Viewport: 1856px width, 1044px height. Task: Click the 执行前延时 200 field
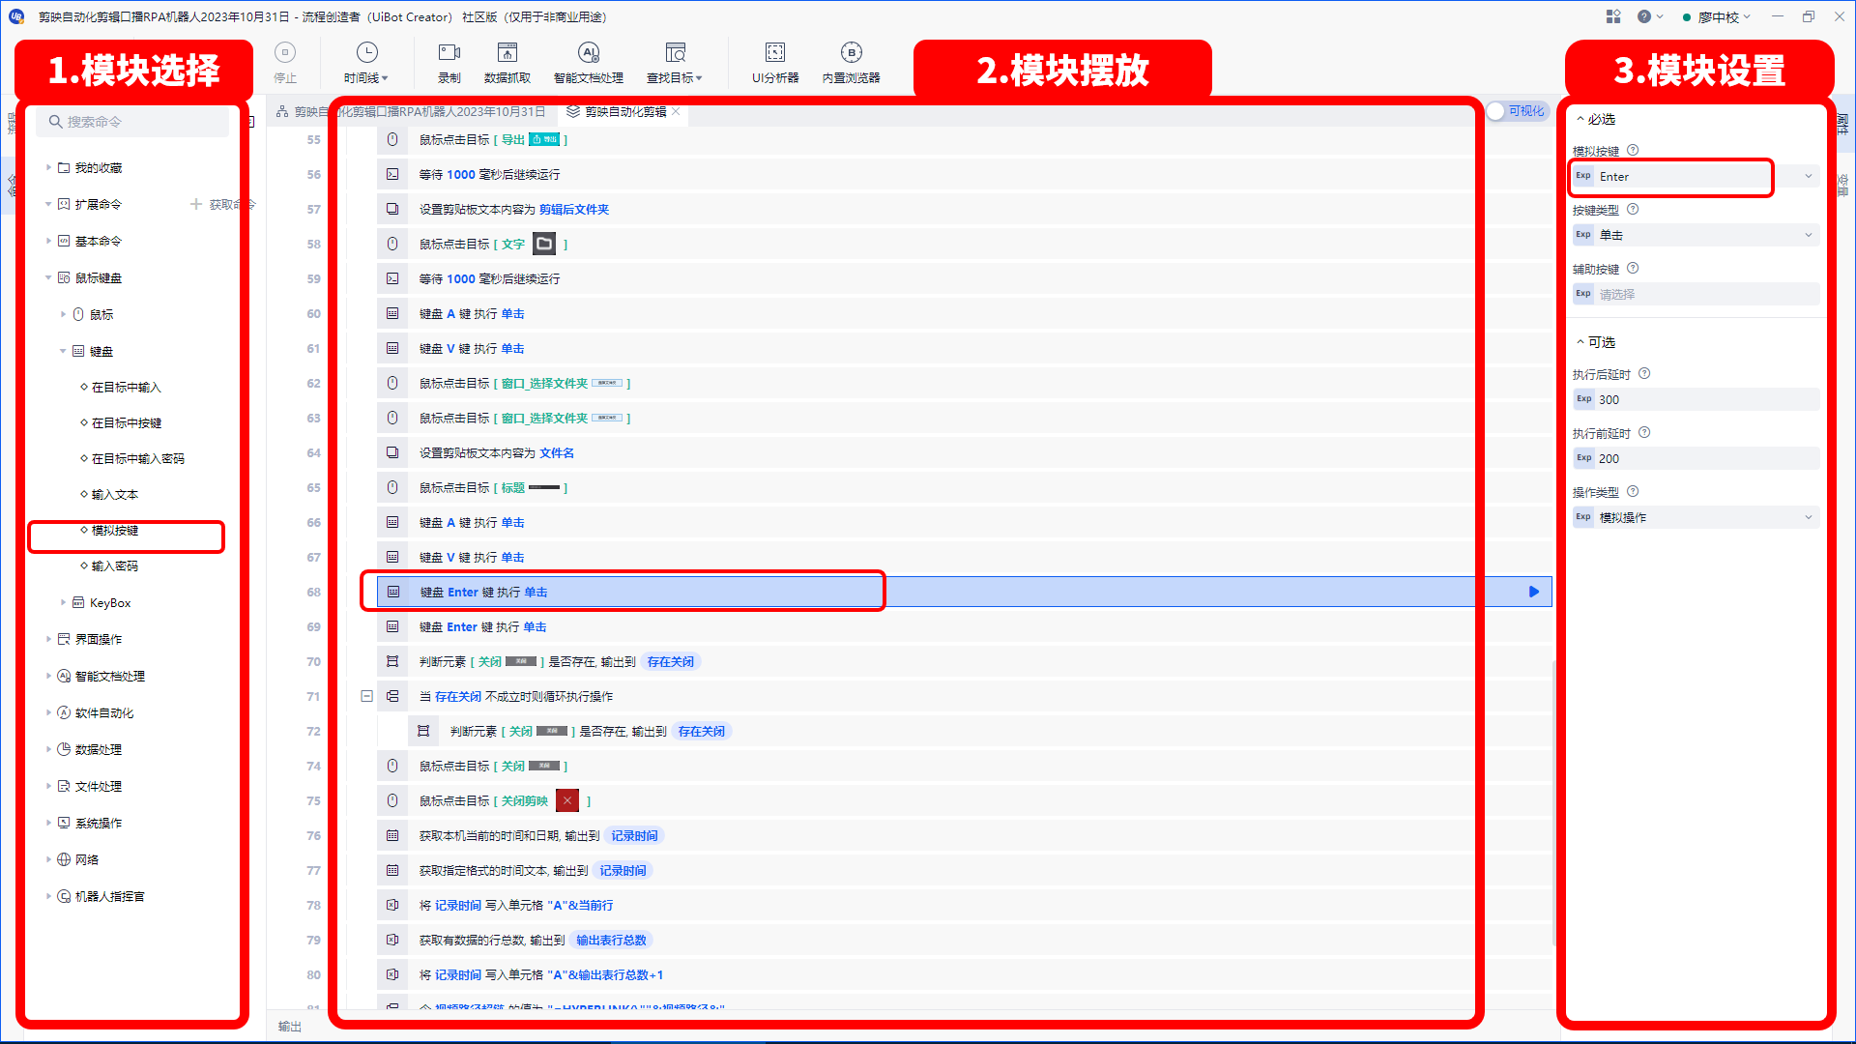pos(1707,458)
